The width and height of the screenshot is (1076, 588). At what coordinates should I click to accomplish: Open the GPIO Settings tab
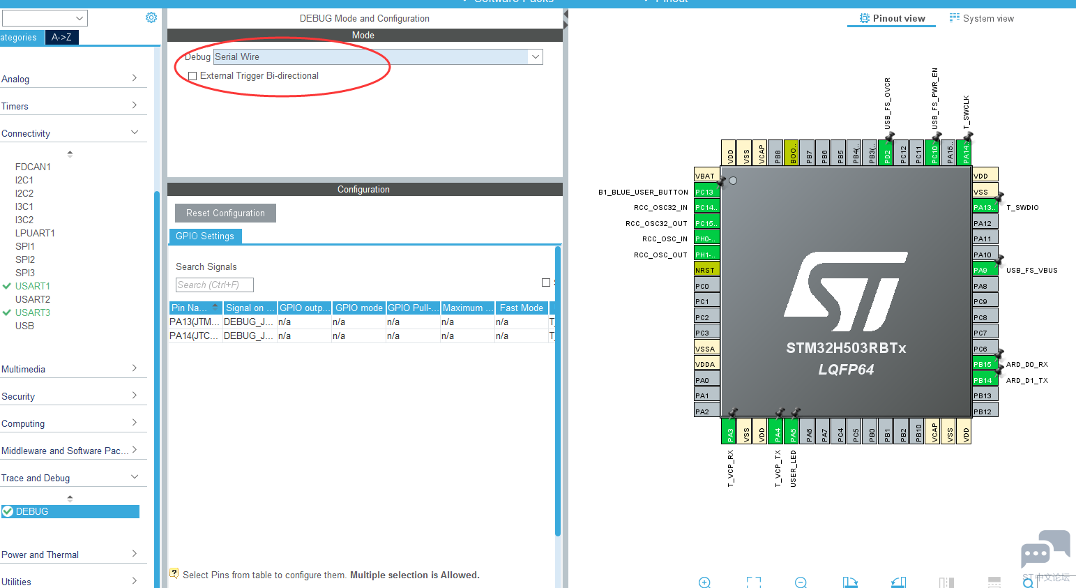click(x=205, y=236)
